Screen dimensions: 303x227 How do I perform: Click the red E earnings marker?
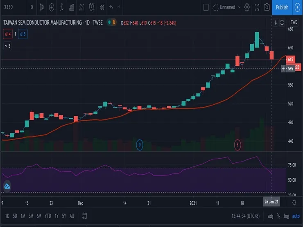pos(237,145)
